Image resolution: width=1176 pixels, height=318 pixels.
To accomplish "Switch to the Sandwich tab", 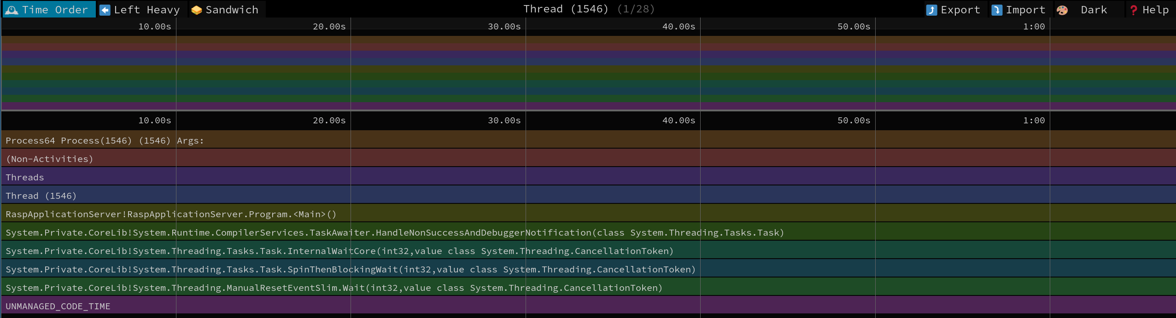I will pyautogui.click(x=232, y=10).
